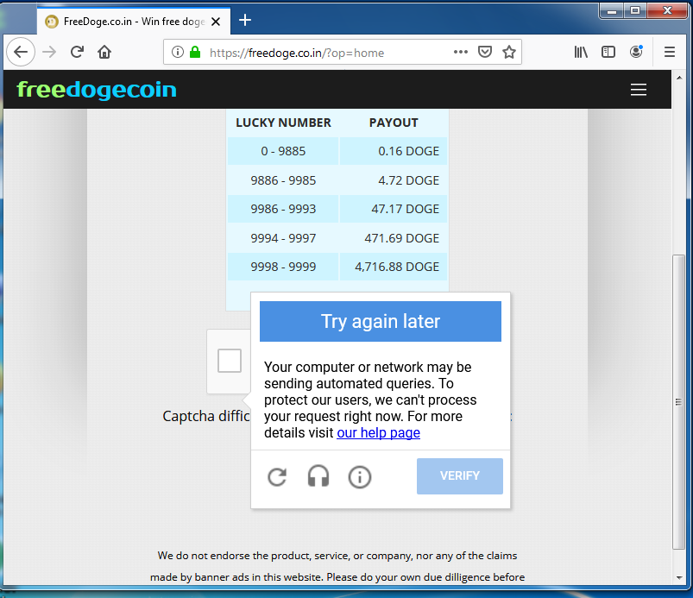
Task: Go back with the browser back arrow
Action: (21, 52)
